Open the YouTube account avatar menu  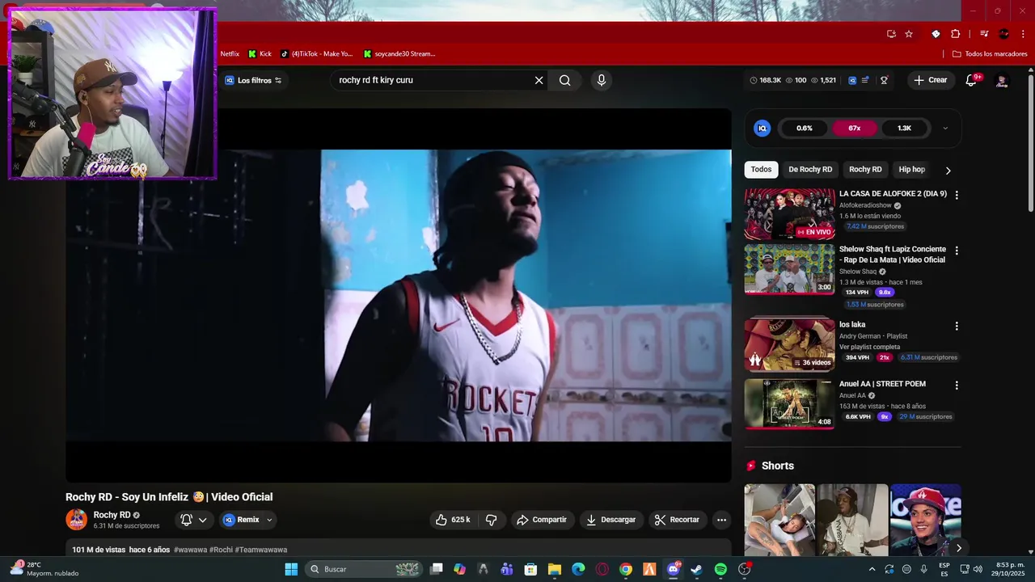coord(1002,80)
